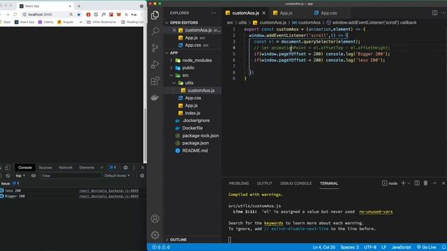Open a new Chrome tab
This screenshot has width=447, height=251.
pyautogui.click(x=79, y=6)
